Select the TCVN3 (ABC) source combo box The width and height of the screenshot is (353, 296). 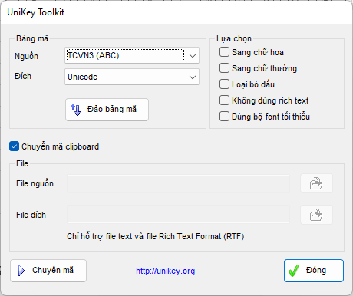coord(132,55)
